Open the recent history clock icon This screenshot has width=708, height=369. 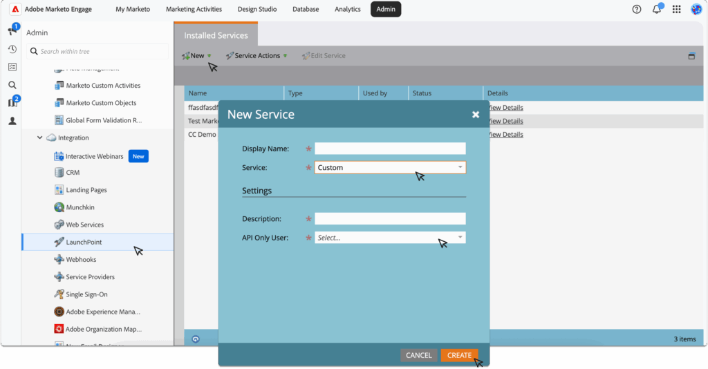pos(12,49)
